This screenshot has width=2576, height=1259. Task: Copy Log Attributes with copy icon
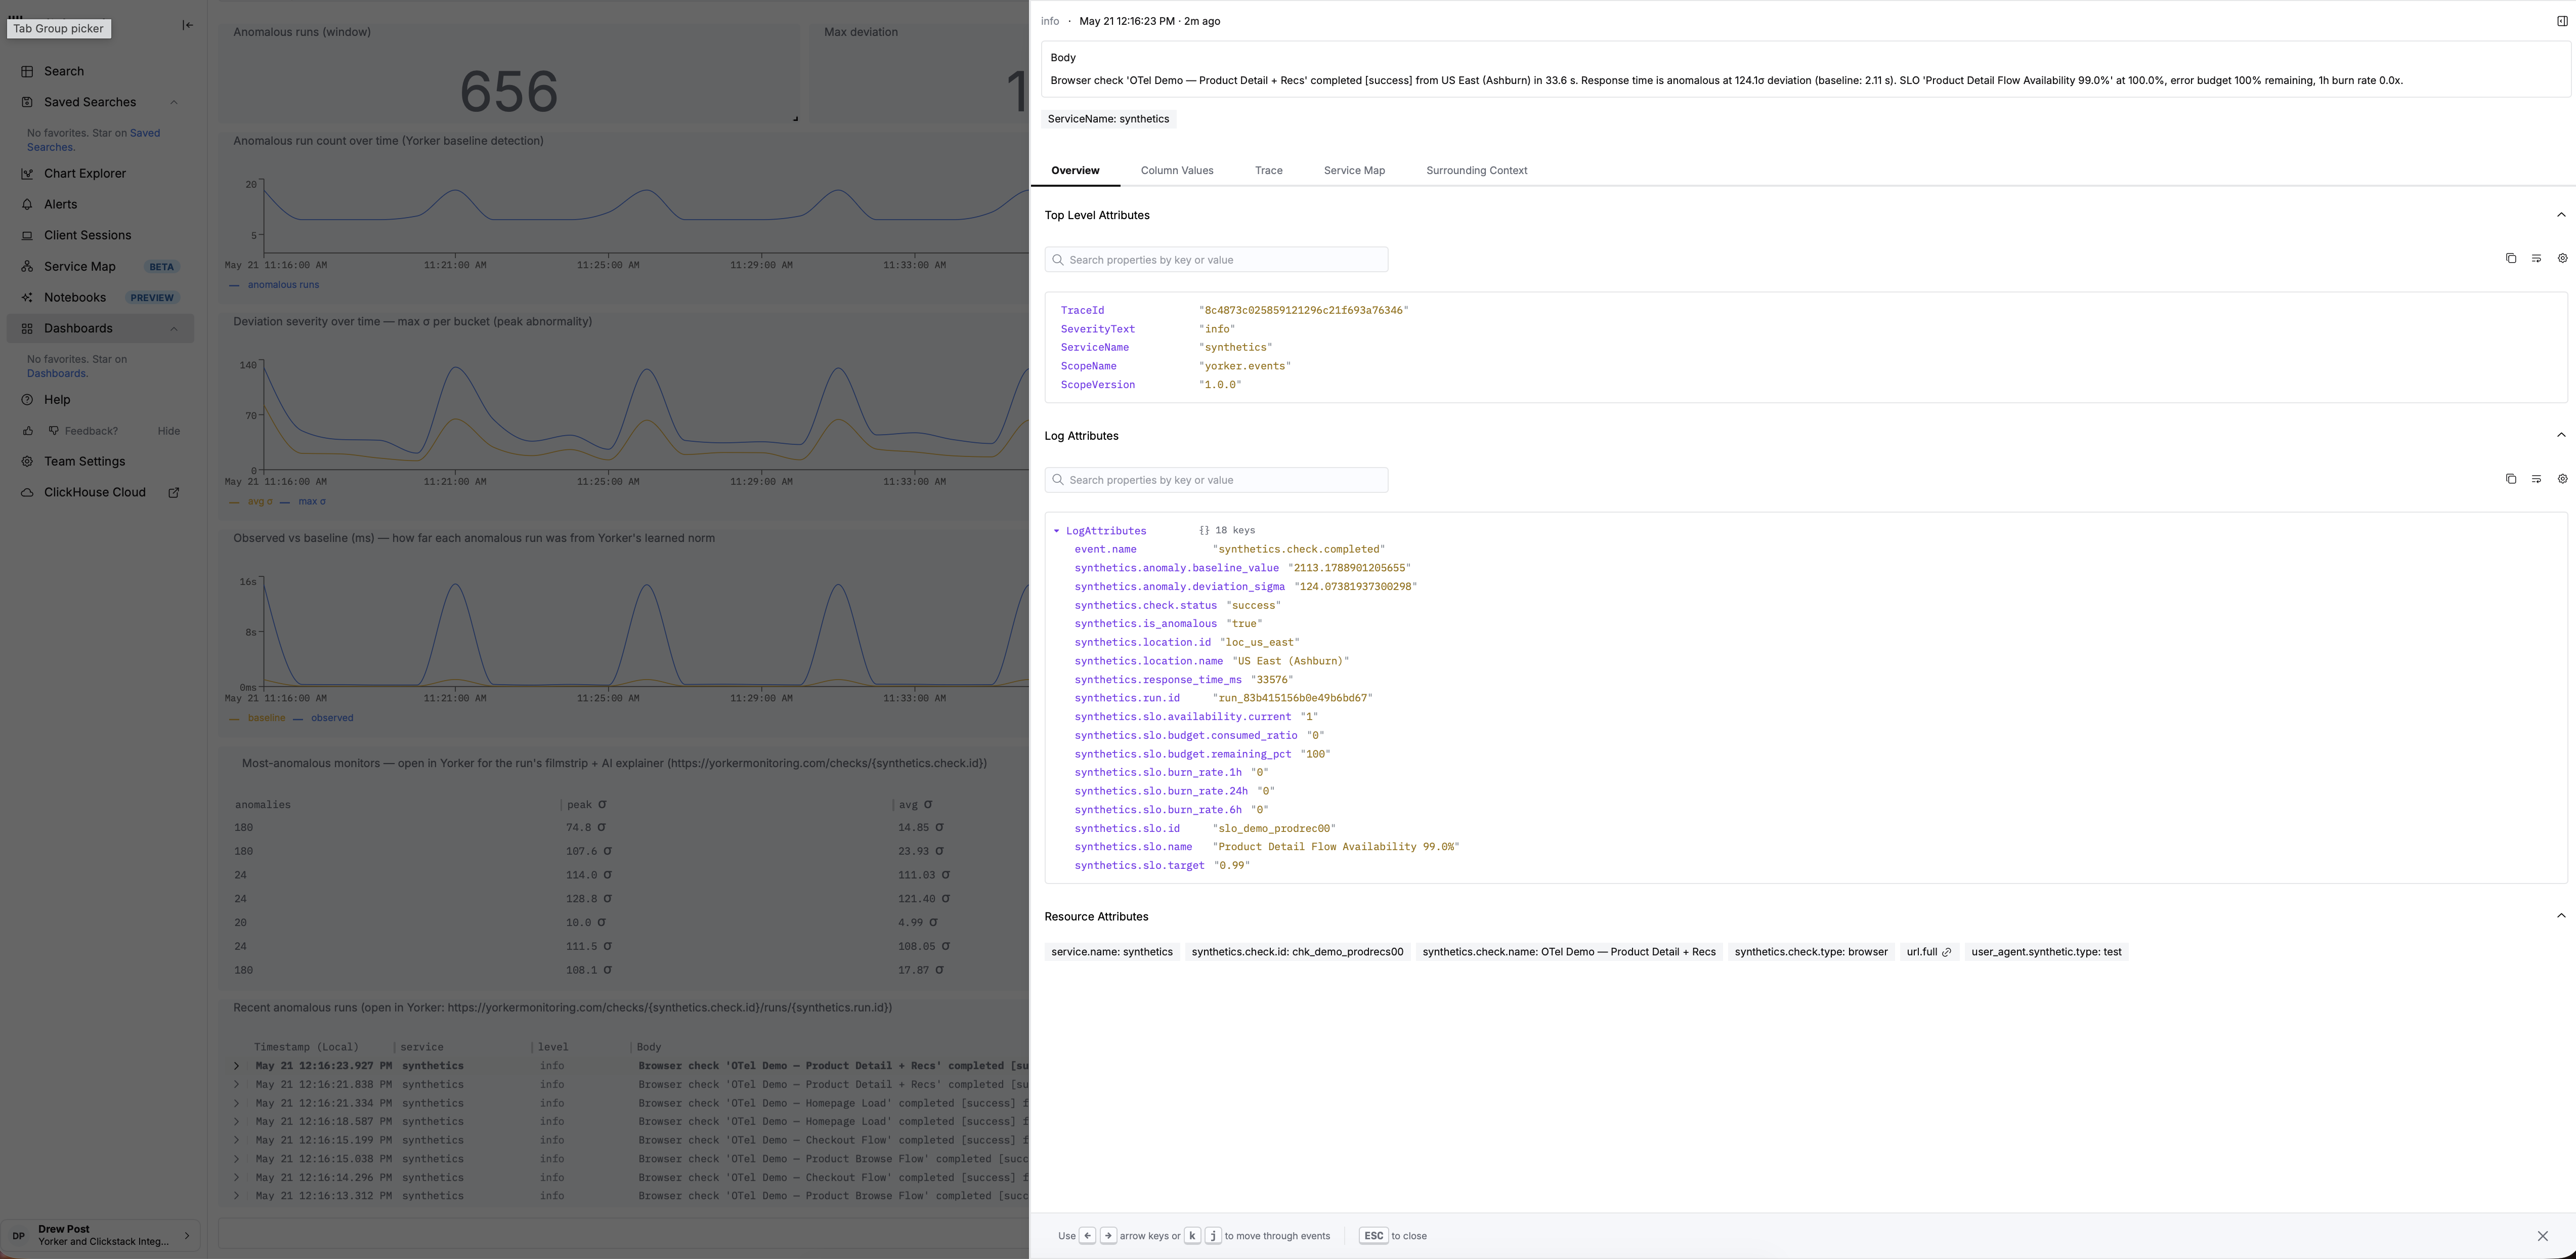2511,479
